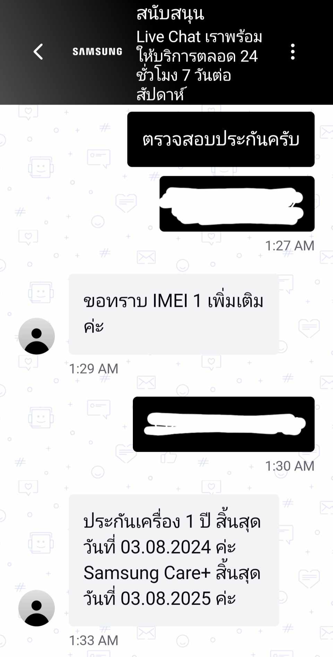Select the redacted message sent at 1:30 AM
Screen dimensions: 333x657
point(224,424)
